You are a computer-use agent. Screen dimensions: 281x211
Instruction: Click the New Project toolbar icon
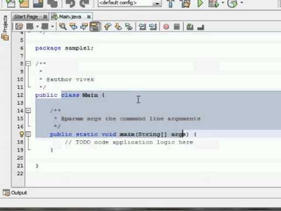coord(24,3)
